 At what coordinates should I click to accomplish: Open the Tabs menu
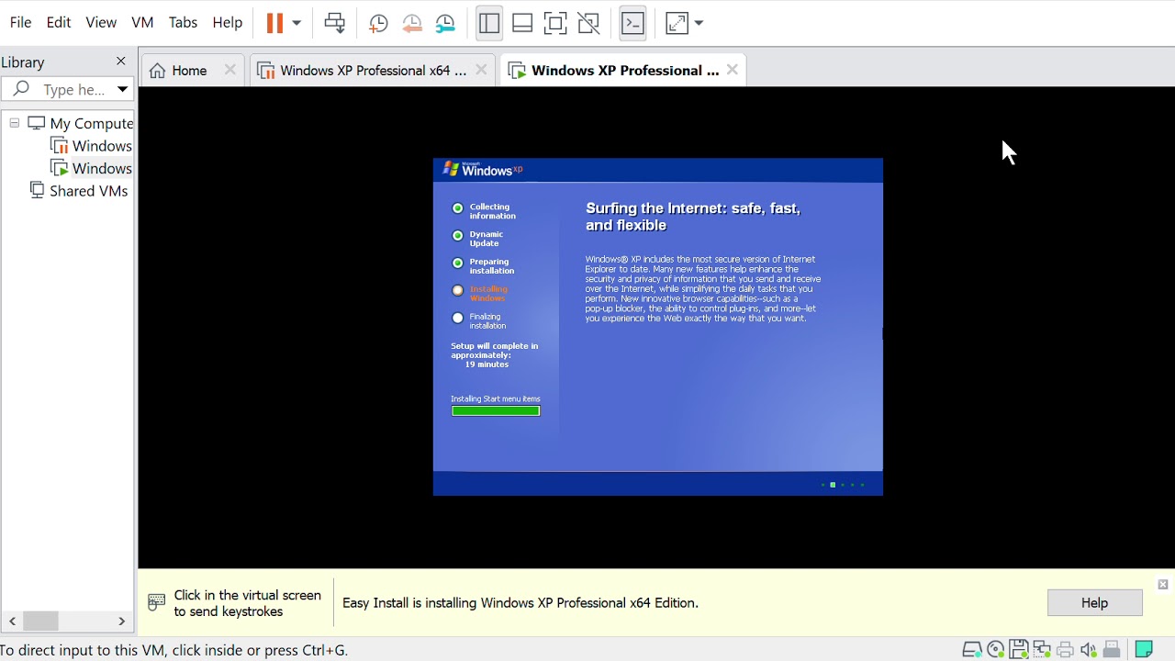click(183, 22)
